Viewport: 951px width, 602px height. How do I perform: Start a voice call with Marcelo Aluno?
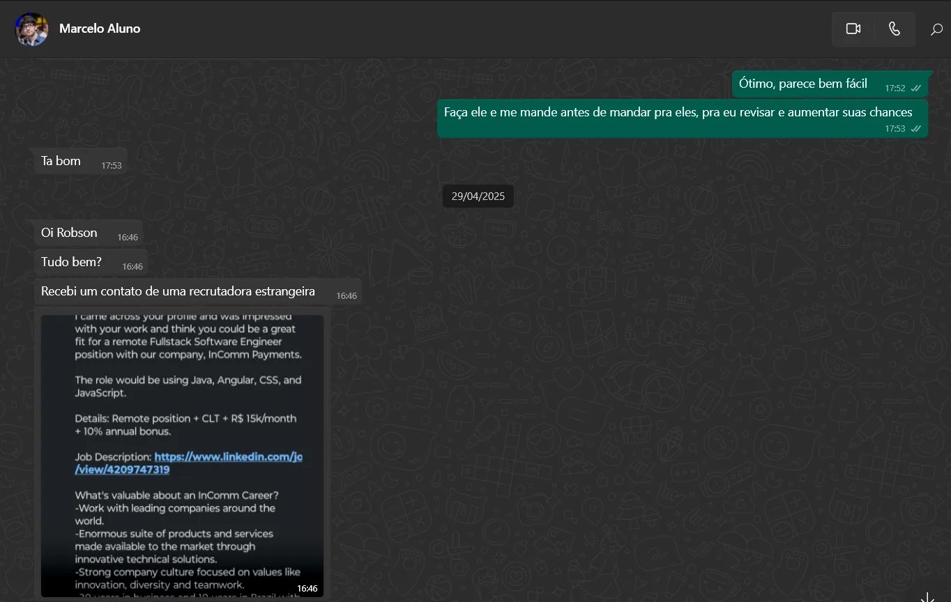895,29
